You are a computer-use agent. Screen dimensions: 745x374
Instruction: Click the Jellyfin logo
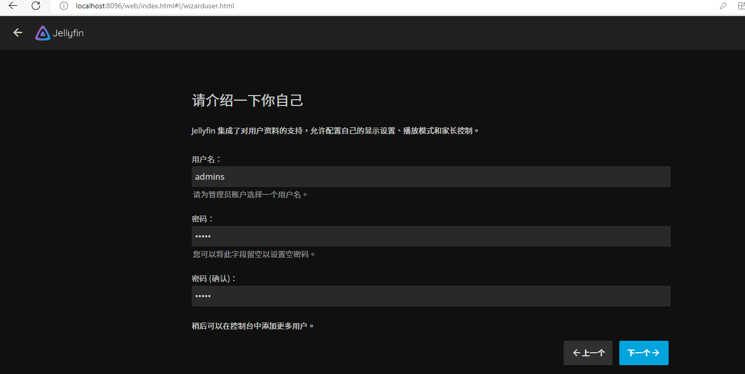[x=59, y=33]
